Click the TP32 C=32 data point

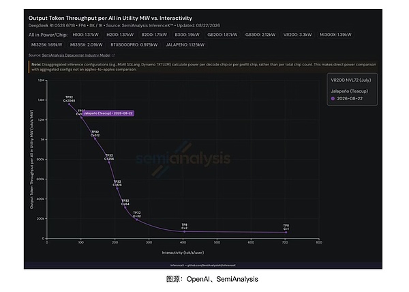(x=137, y=220)
